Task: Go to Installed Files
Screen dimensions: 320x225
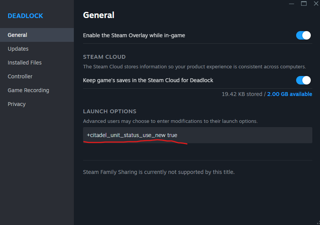Action: [25, 63]
